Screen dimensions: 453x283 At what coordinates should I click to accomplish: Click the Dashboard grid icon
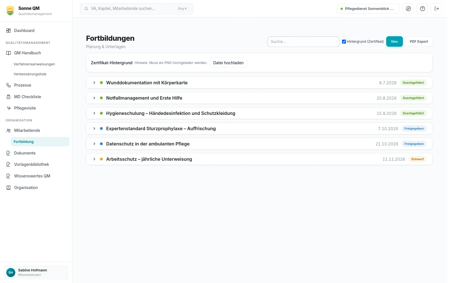coord(8,31)
